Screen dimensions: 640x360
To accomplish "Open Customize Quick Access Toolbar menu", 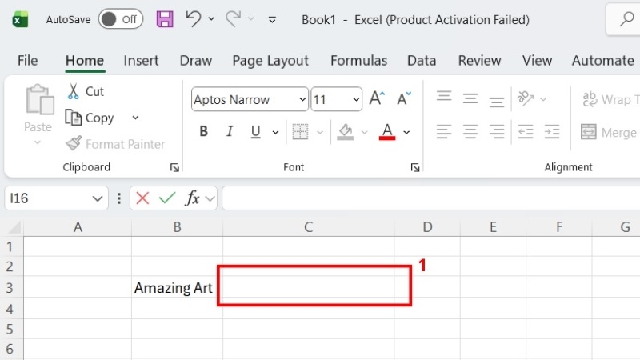I will 272,19.
